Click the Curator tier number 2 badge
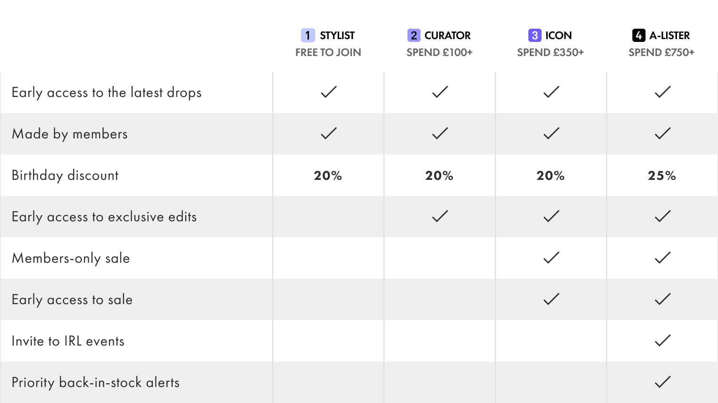Screen dimensions: 718x403 coord(414,35)
